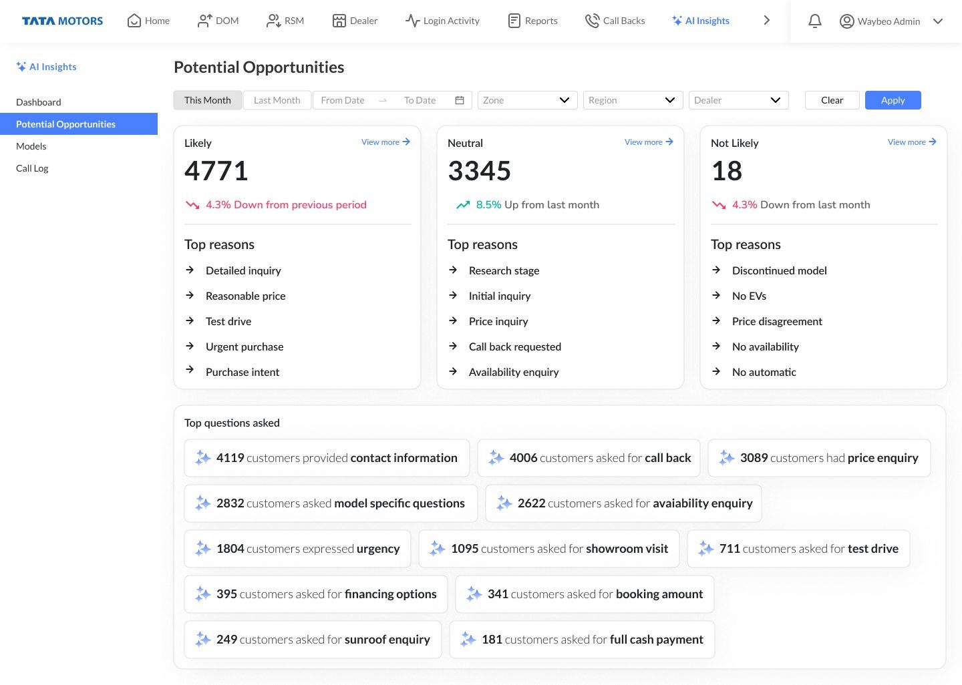This screenshot has height=685, width=962.
Task: Click the Waybeo Admin user avatar icon
Action: [846, 21]
